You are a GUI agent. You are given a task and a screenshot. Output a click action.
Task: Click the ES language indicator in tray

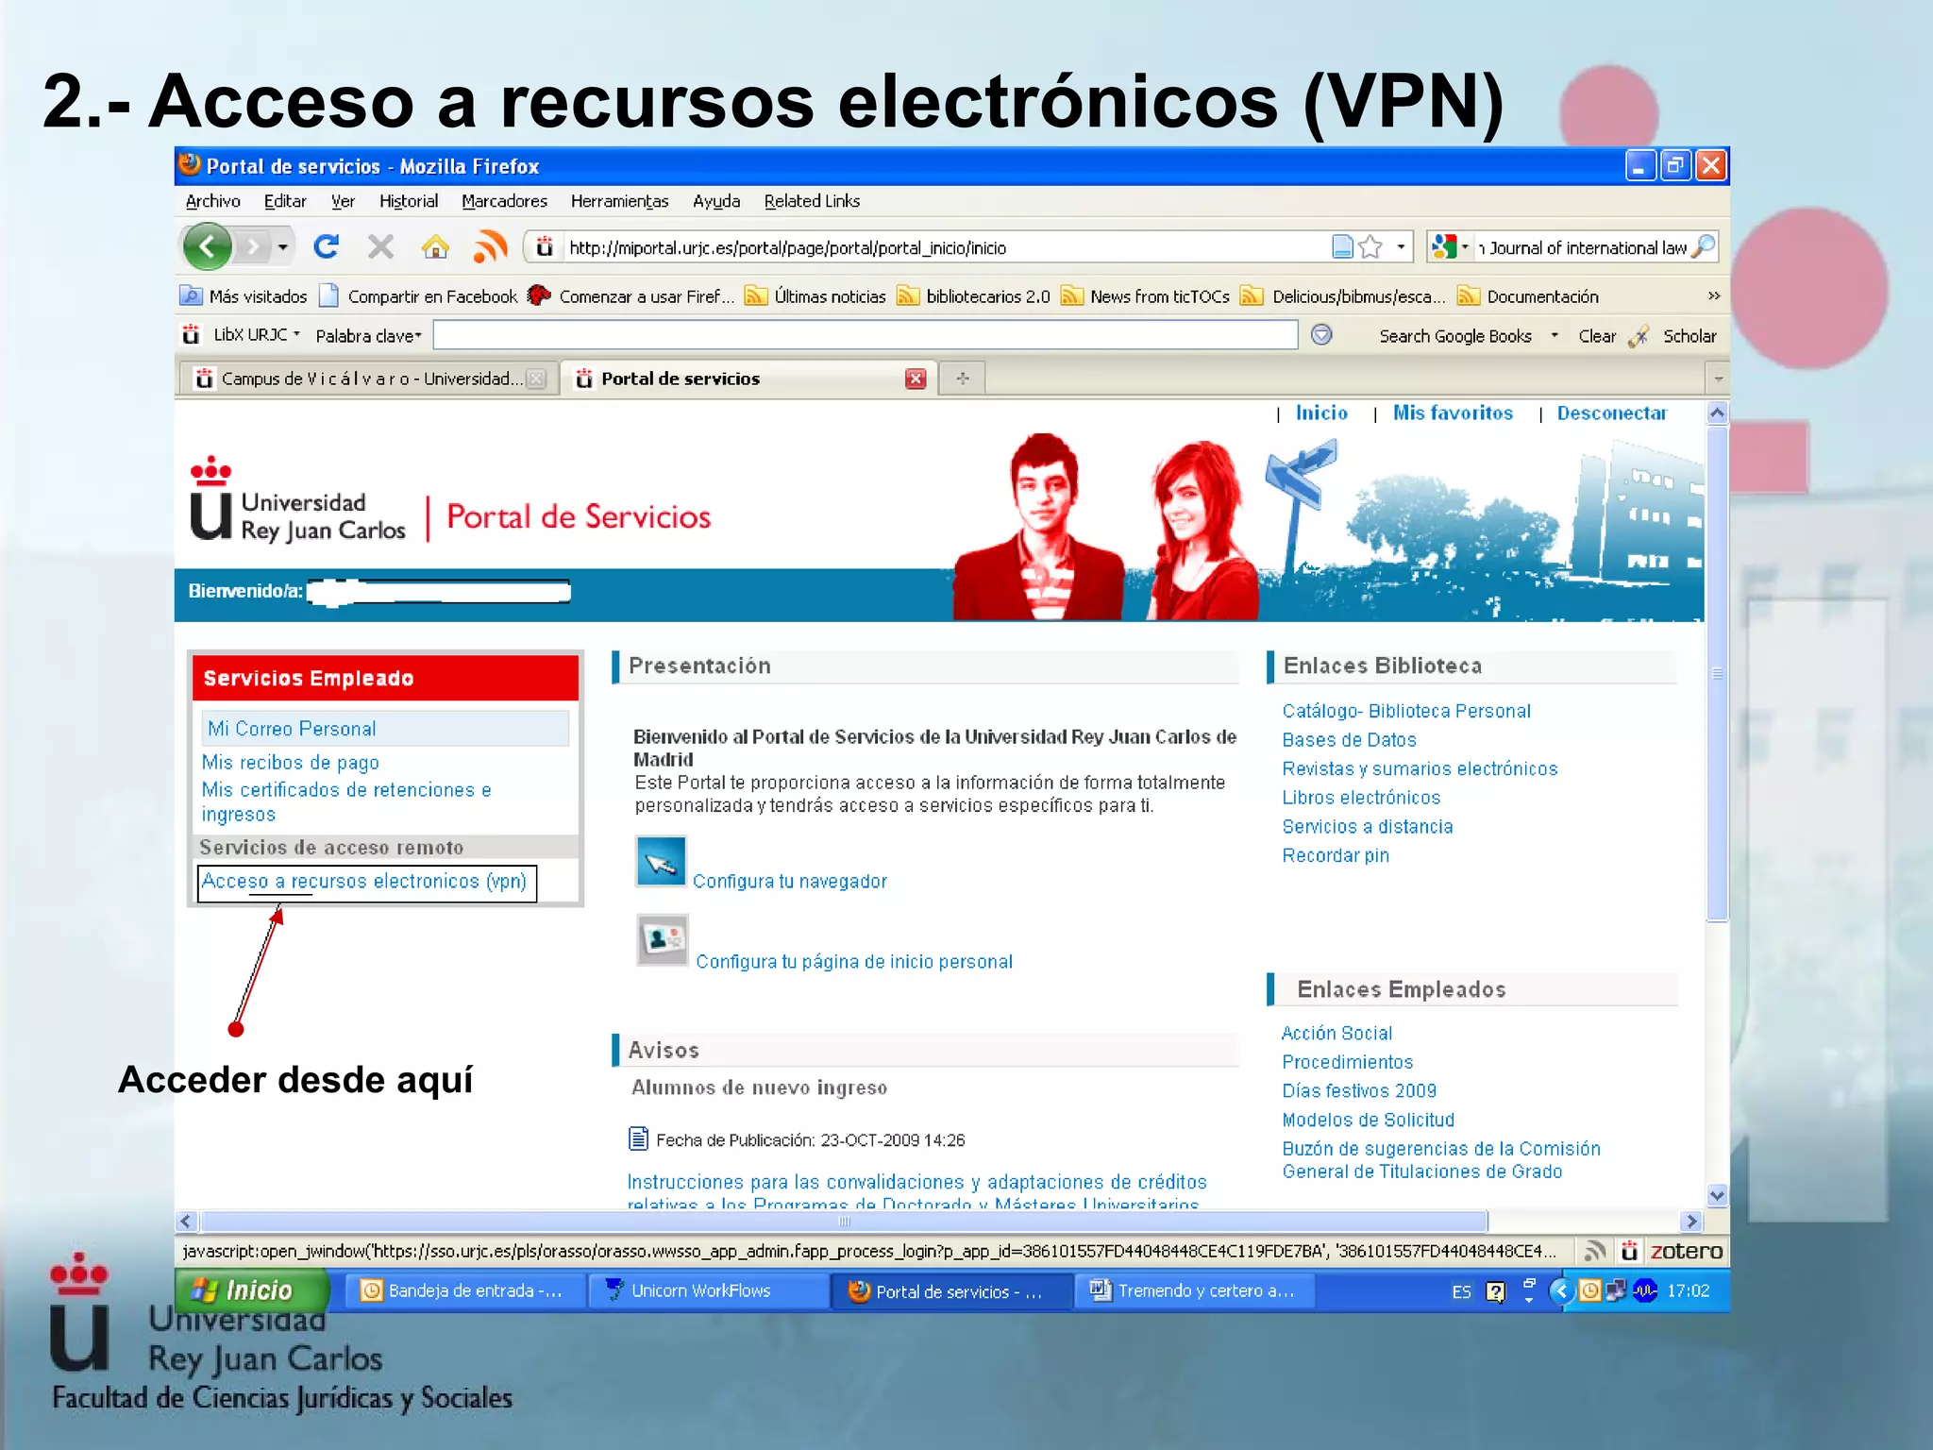1461,1291
